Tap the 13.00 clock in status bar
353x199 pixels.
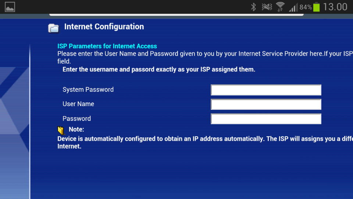tap(335, 7)
